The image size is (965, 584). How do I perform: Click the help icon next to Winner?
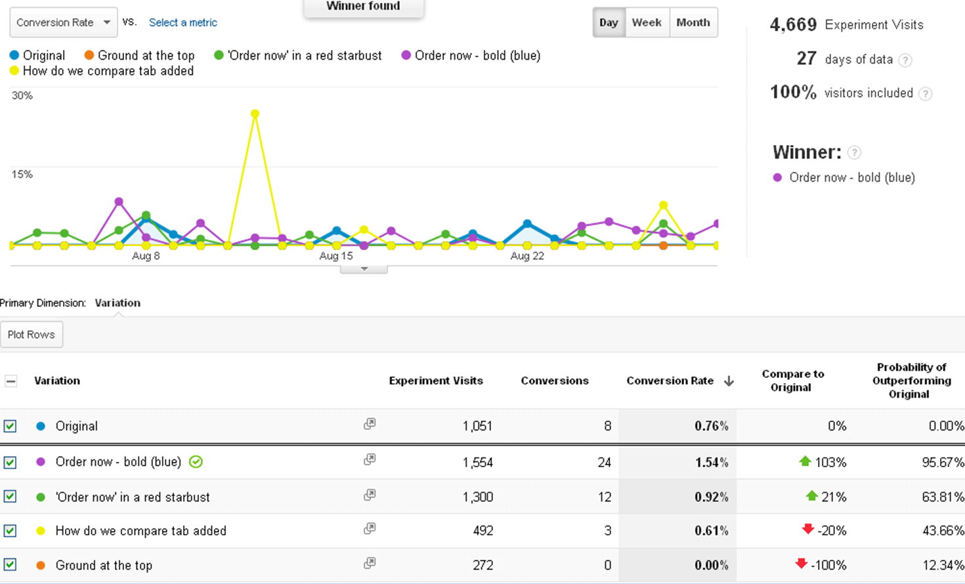[x=854, y=153]
